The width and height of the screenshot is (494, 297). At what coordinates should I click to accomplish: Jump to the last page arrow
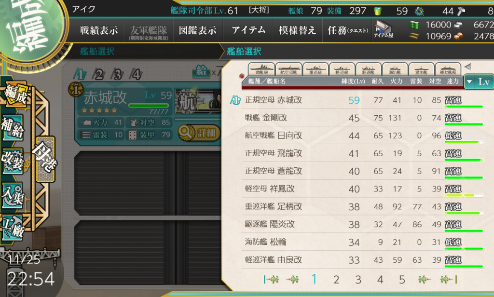tap(448, 279)
